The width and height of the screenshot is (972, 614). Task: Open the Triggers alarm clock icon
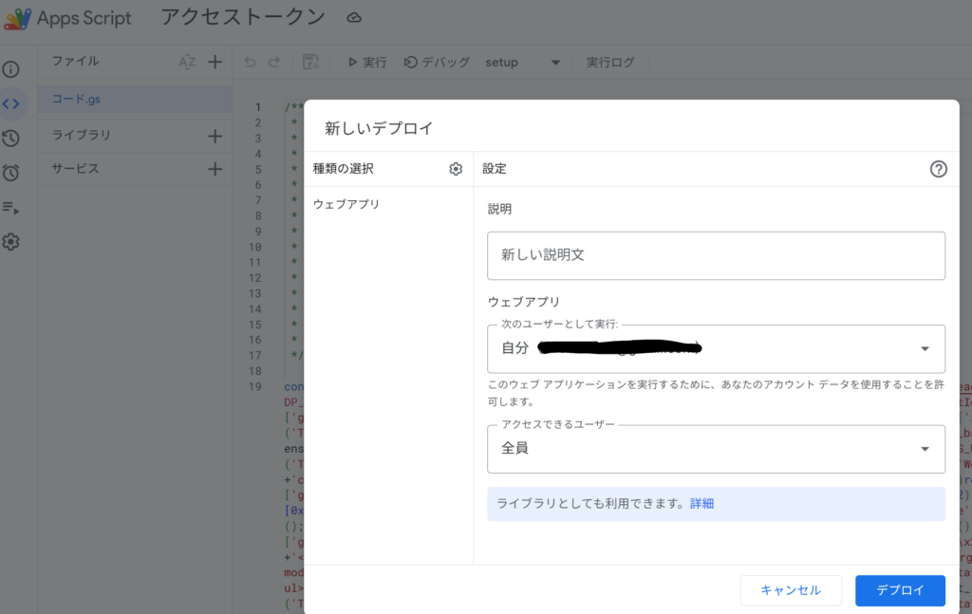pyautogui.click(x=11, y=173)
